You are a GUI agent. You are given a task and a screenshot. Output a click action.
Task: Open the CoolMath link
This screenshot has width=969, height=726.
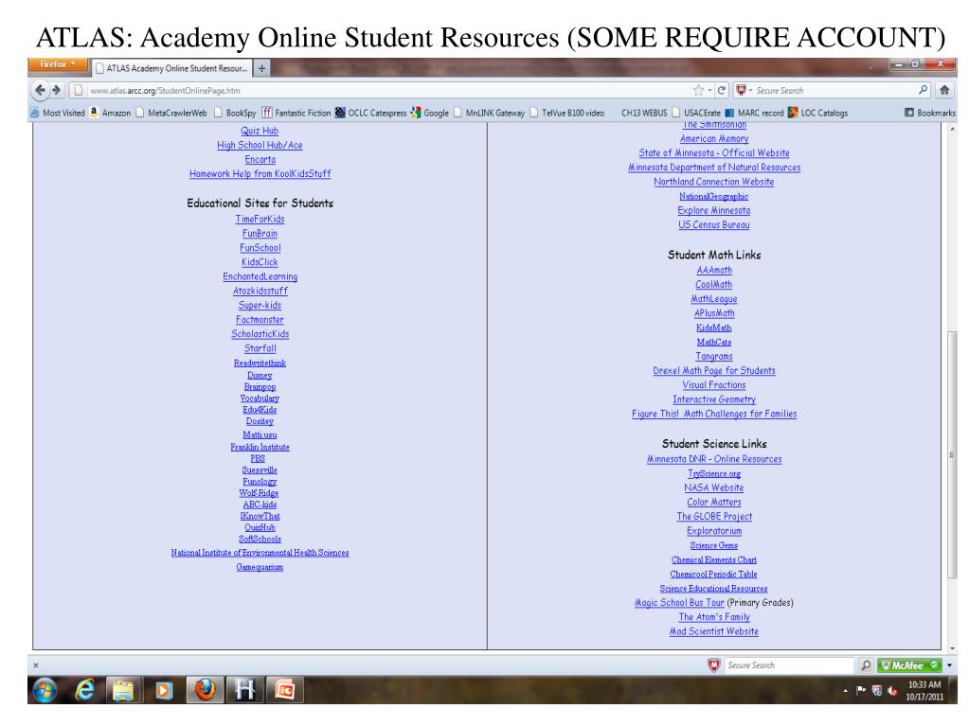(x=714, y=285)
